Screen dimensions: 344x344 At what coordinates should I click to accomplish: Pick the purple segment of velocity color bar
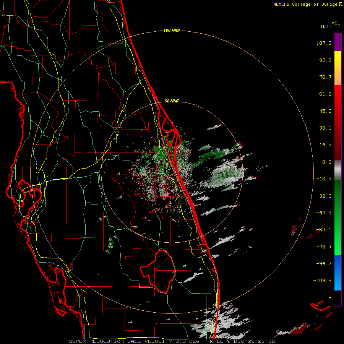point(338,42)
